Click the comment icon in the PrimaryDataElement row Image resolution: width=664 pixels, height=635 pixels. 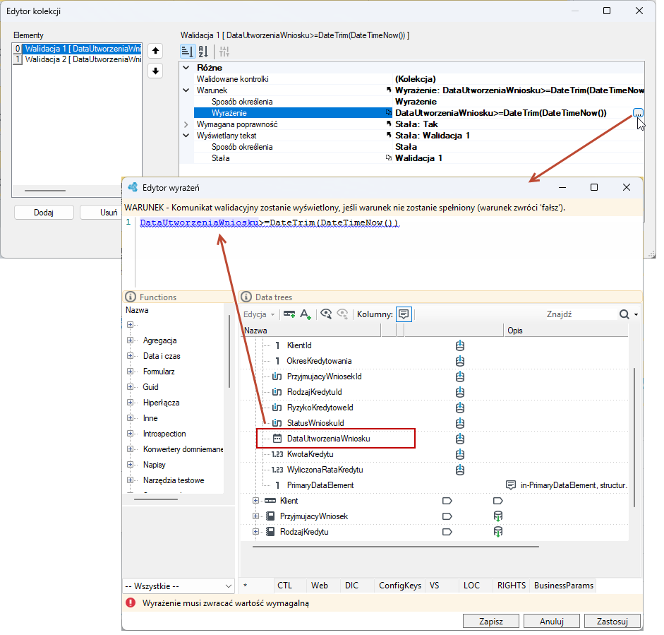click(511, 485)
